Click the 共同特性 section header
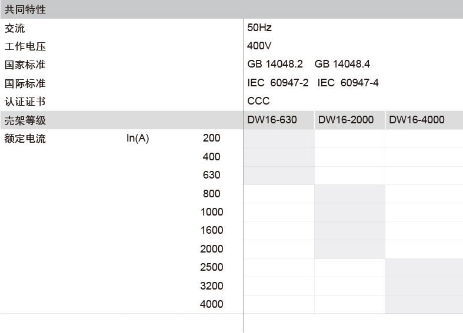463x333 pixels. (x=25, y=9)
